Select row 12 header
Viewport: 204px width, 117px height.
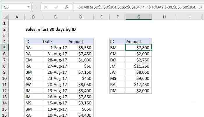pos(5,91)
